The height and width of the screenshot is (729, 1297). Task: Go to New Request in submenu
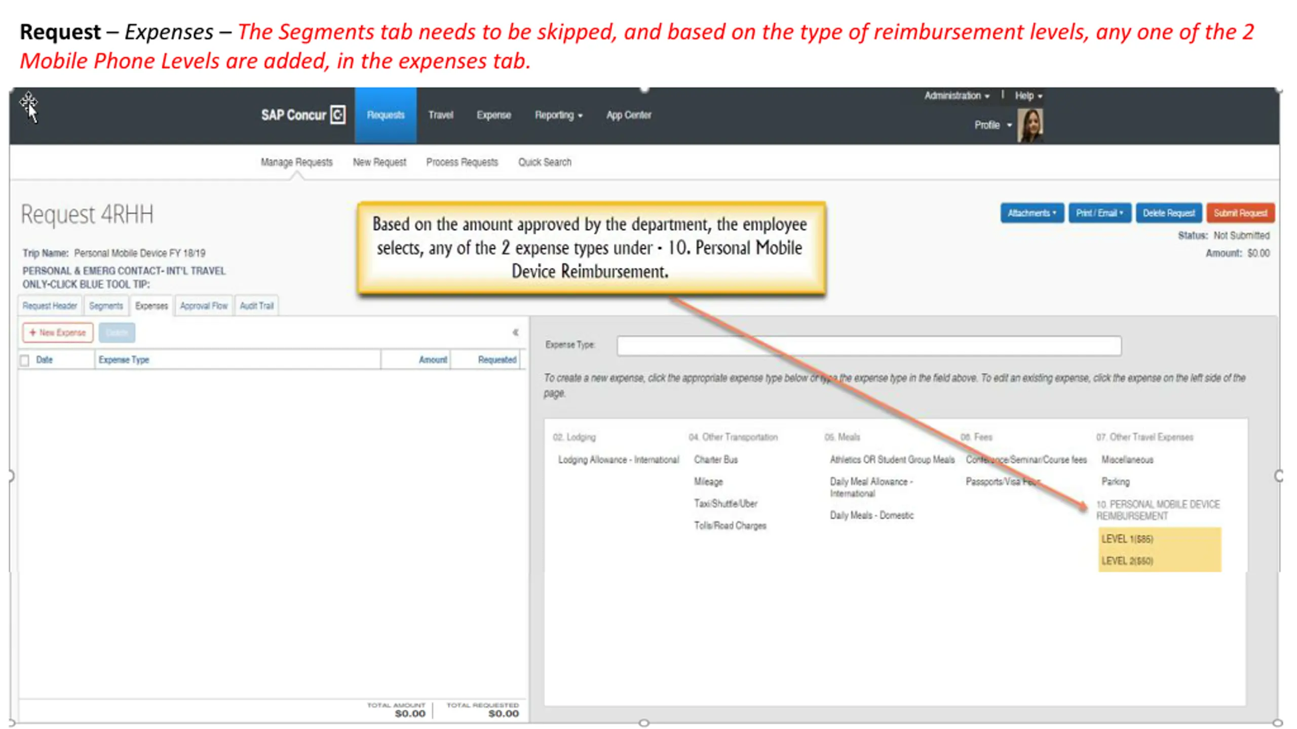pos(379,162)
